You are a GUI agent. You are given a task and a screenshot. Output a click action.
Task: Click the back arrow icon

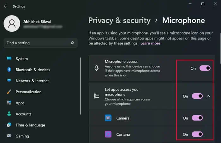pyautogui.click(x=6, y=6)
